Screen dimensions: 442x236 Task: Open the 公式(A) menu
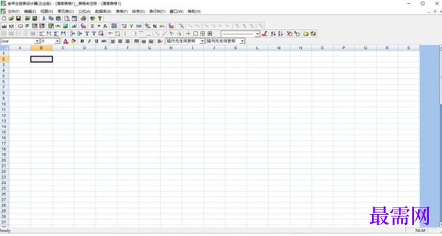[x=84, y=12]
